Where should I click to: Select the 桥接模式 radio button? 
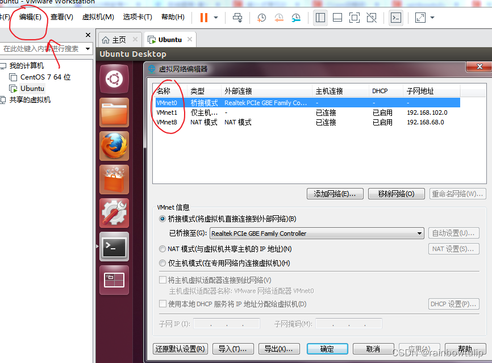click(x=162, y=219)
